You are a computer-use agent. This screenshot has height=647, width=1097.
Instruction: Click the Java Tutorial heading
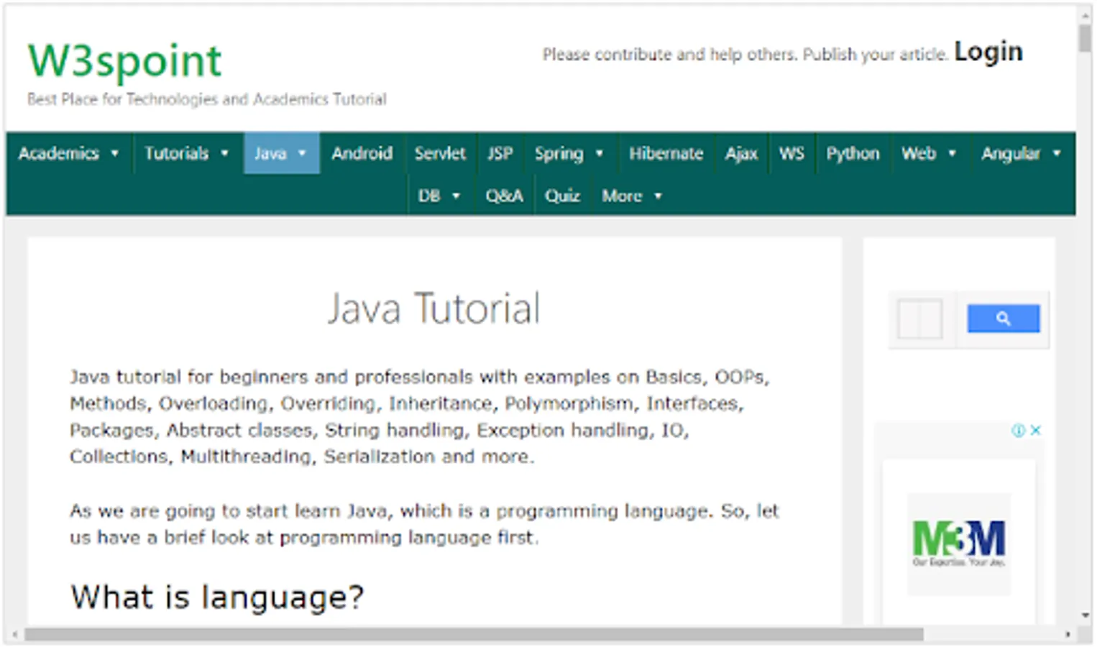[433, 308]
